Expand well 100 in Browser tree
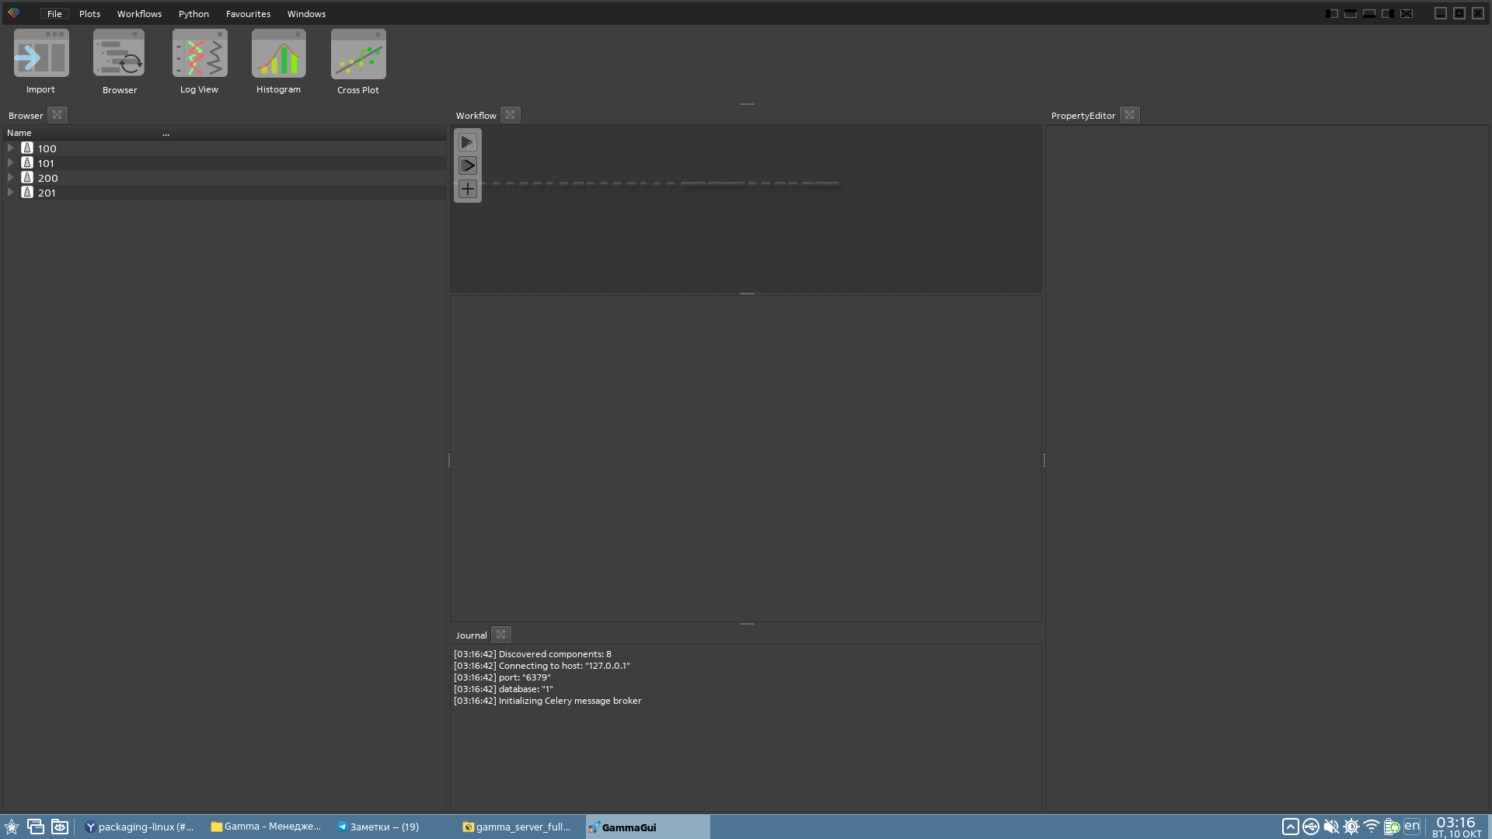This screenshot has width=1492, height=839. tap(11, 148)
